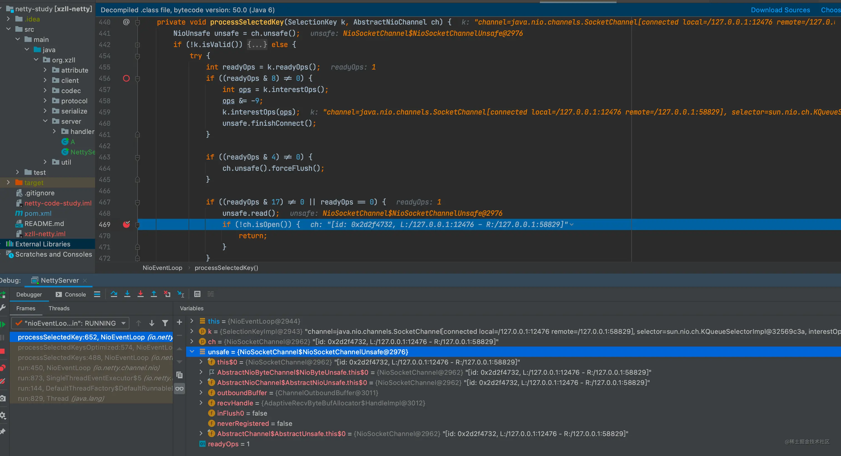Viewport: 841px width, 456px height.
Task: Click the Step Into icon
Action: (127, 294)
